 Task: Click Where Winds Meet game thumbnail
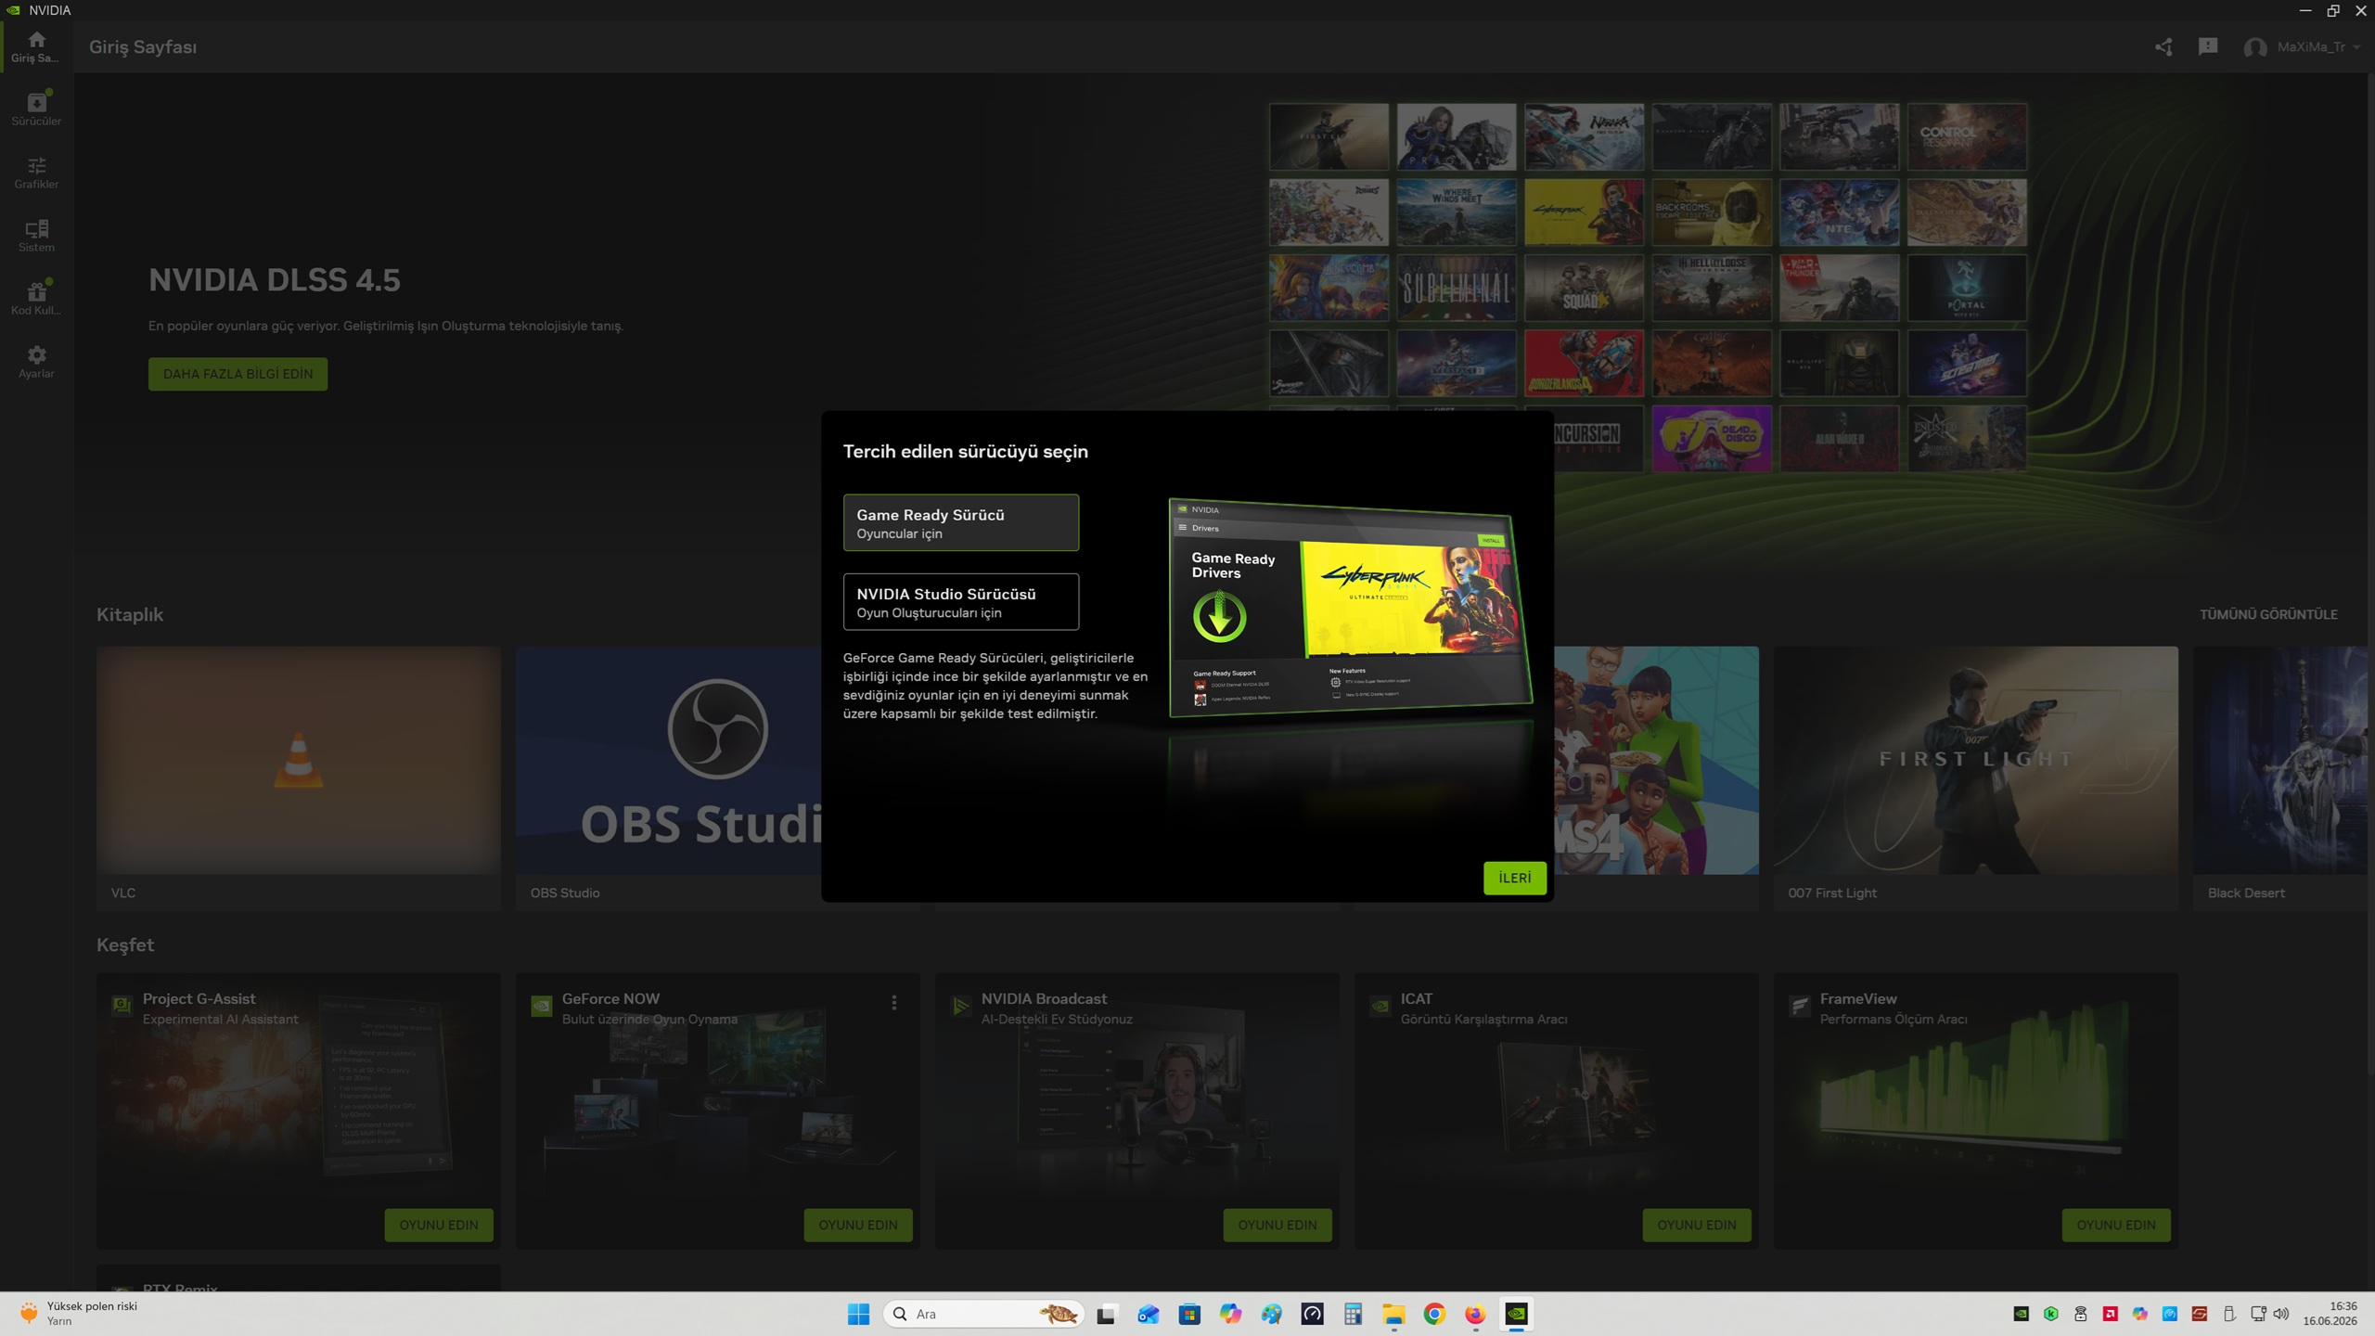pyautogui.click(x=1456, y=212)
